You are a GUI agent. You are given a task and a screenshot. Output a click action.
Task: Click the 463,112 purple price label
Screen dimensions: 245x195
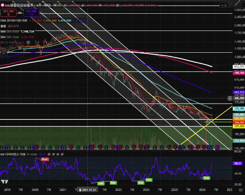point(239,92)
